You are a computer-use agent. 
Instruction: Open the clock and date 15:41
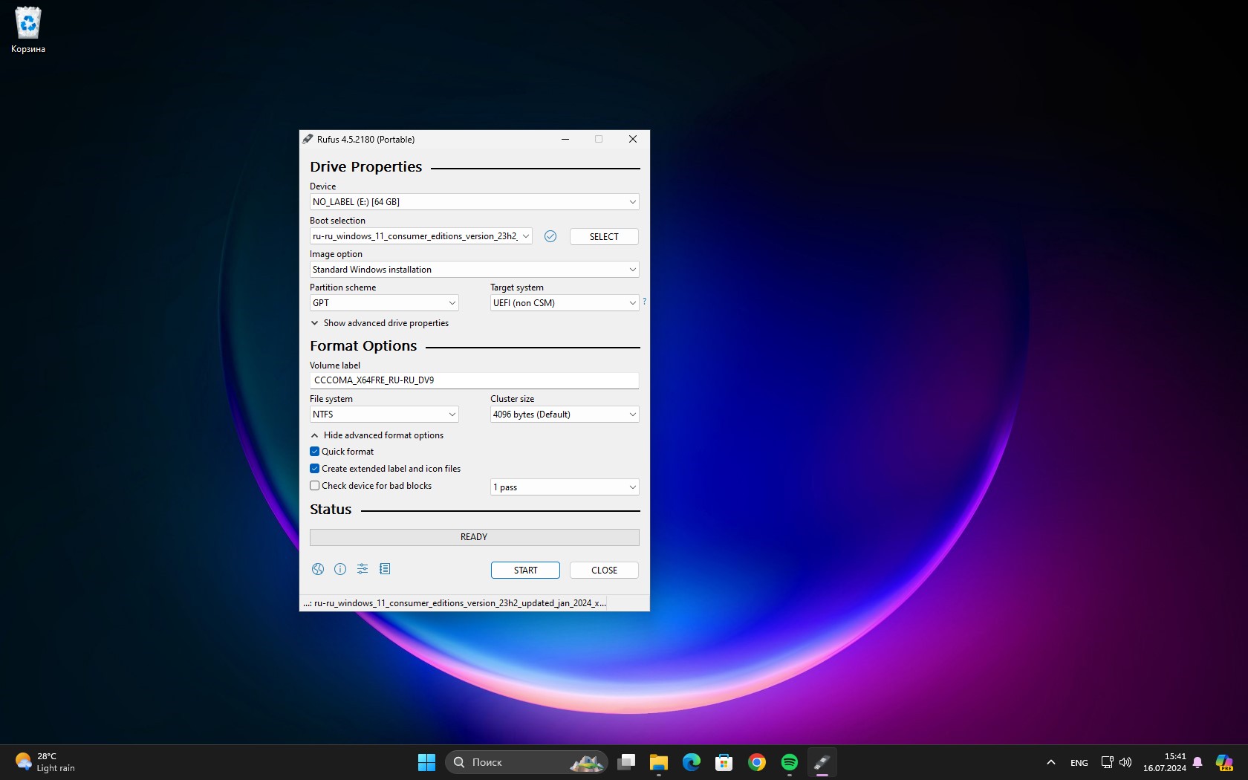[1164, 762]
